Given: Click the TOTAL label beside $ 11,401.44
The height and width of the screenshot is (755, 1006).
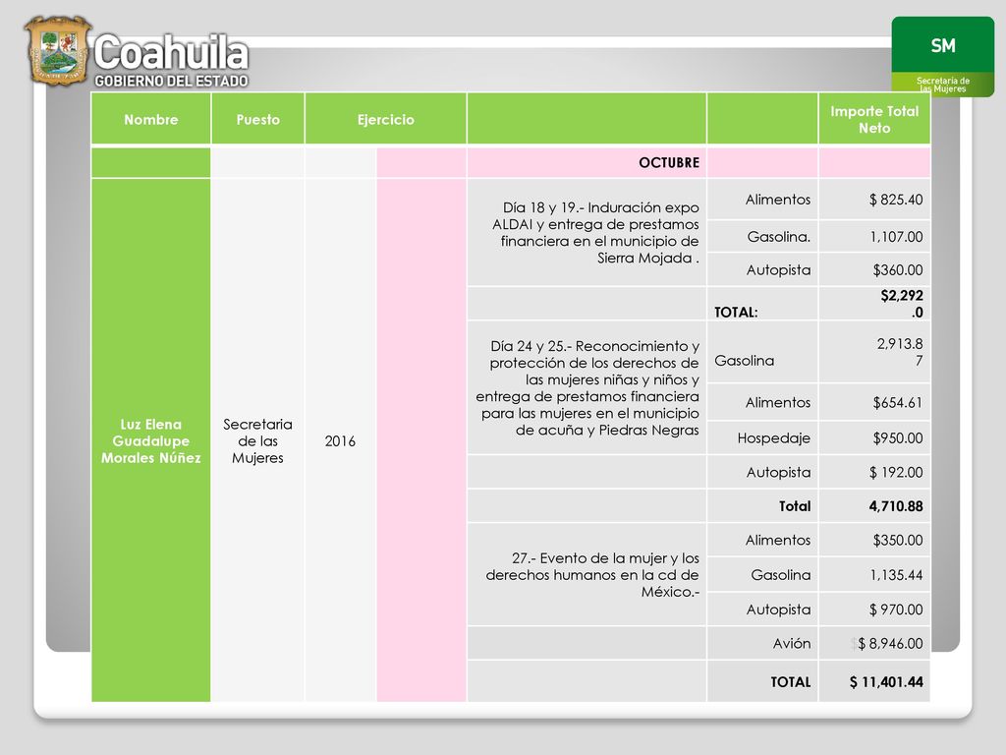Looking at the screenshot, I should click(x=791, y=682).
